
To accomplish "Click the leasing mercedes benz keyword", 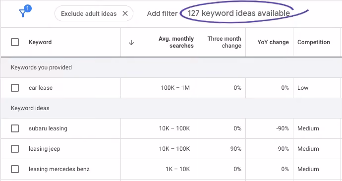I will (x=59, y=169).
